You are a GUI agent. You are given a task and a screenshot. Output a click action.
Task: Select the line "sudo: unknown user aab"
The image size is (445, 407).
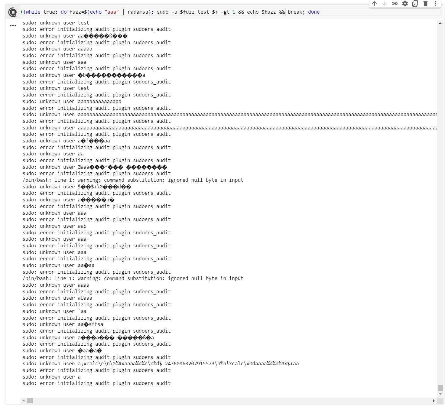tap(54, 226)
